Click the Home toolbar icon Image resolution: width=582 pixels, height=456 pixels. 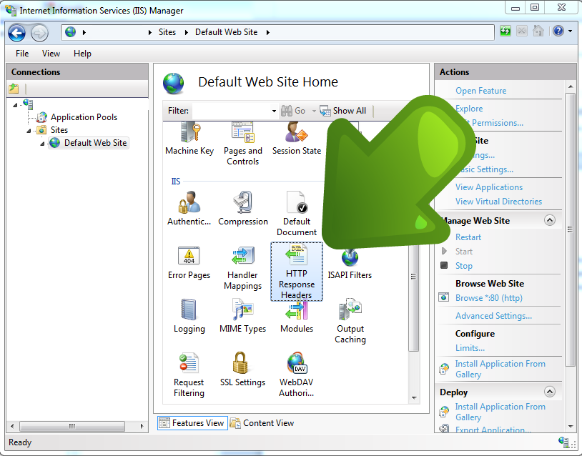538,31
